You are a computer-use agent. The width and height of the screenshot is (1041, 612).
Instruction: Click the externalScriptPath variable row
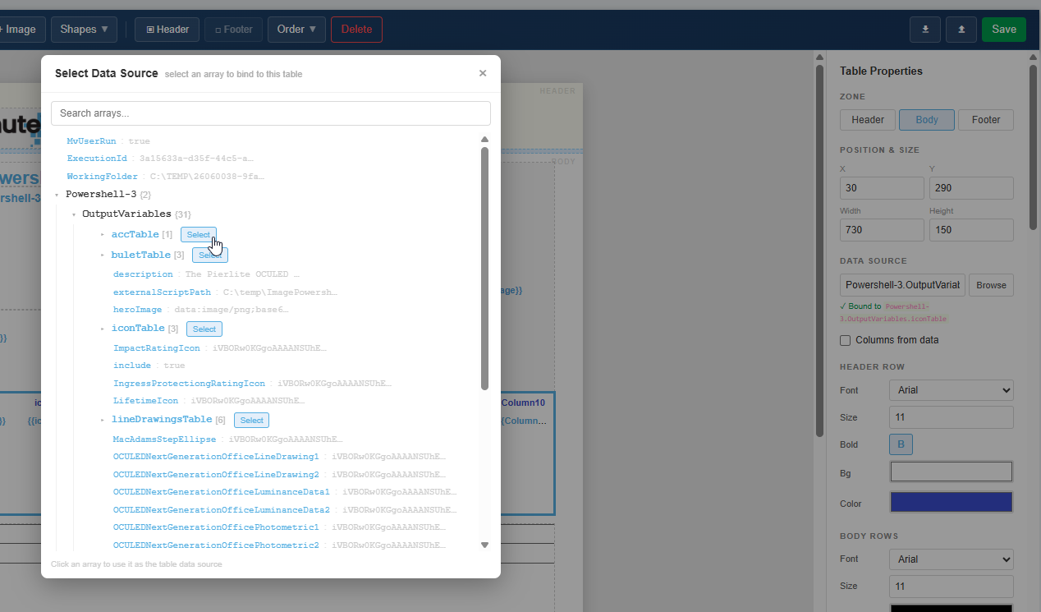click(225, 292)
